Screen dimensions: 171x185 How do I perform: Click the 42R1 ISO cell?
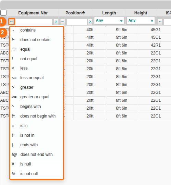(x=156, y=45)
